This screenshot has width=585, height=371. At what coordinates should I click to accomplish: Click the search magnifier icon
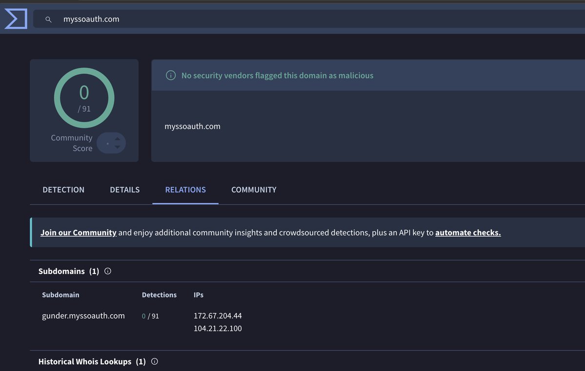click(x=48, y=20)
